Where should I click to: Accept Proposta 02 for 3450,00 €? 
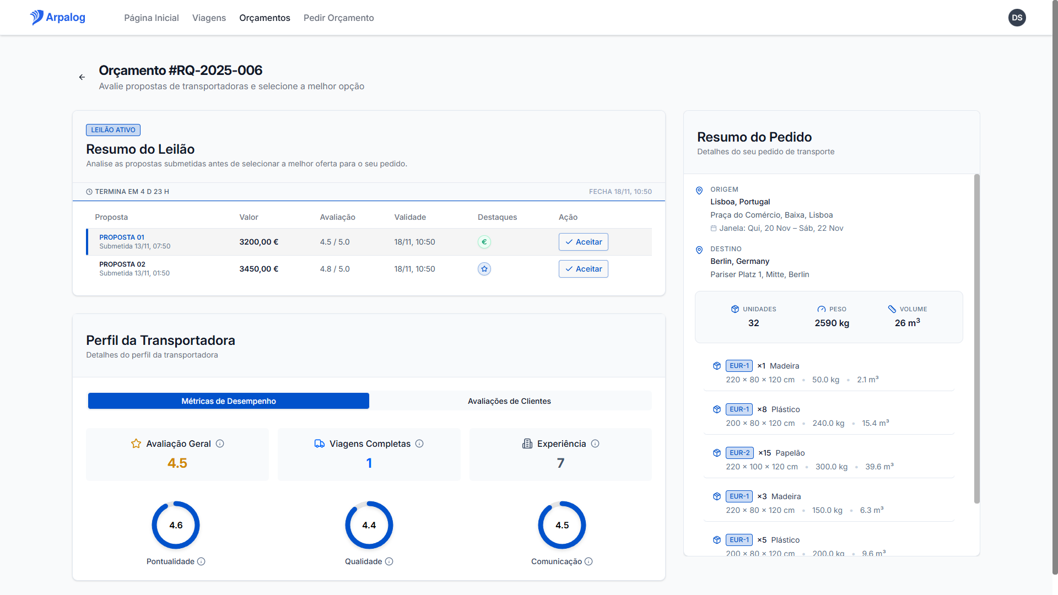[583, 269]
